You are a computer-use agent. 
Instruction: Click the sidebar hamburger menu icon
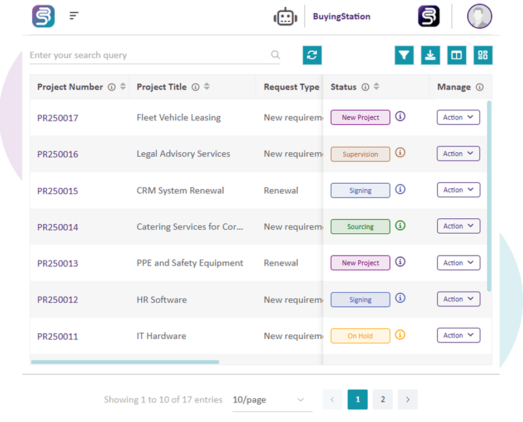(74, 16)
